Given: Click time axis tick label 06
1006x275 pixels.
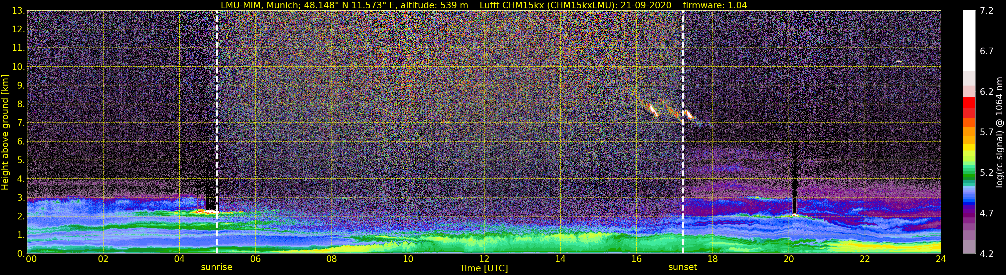Looking at the screenshot, I should click(255, 259).
